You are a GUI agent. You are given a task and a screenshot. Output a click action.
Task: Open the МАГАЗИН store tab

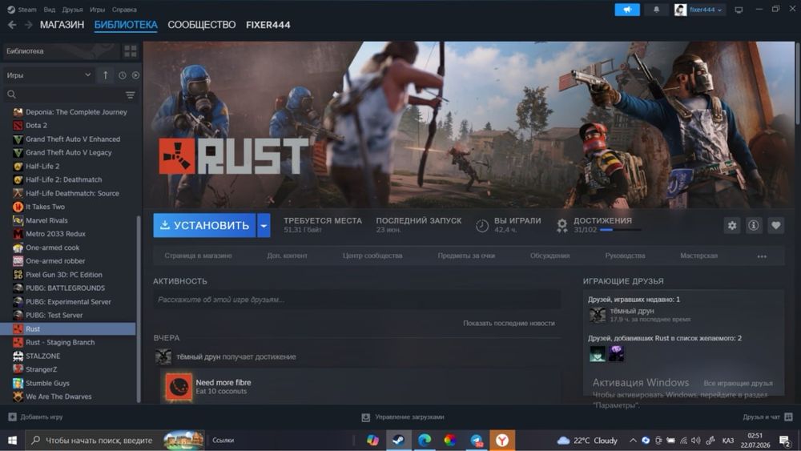tap(62, 25)
